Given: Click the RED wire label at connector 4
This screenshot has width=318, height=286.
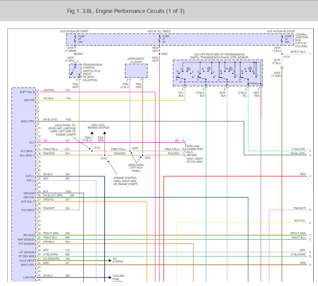Looking at the screenshot, I should pyautogui.click(x=302, y=174).
